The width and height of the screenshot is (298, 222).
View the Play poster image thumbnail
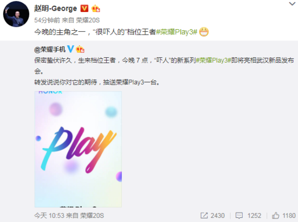coord(78,149)
